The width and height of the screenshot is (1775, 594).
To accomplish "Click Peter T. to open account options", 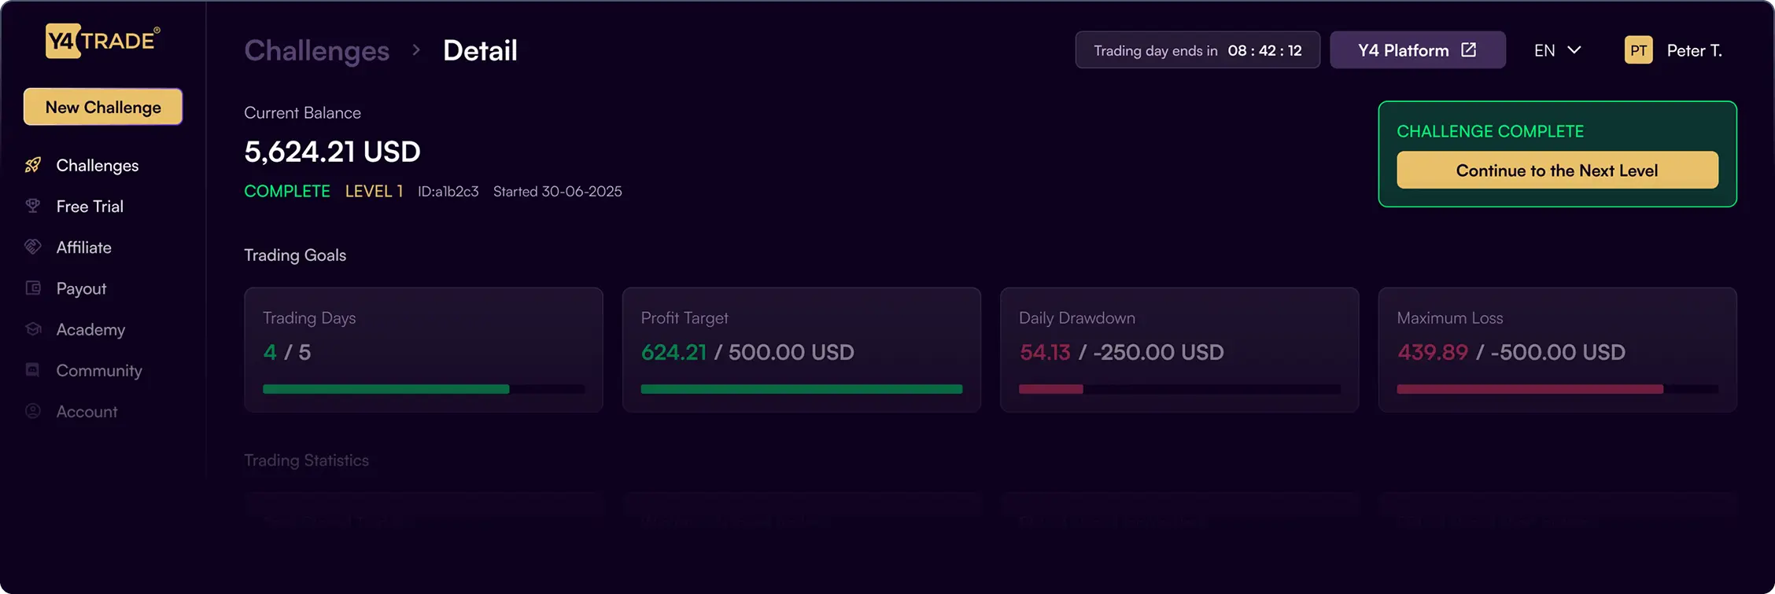I will pos(1696,50).
